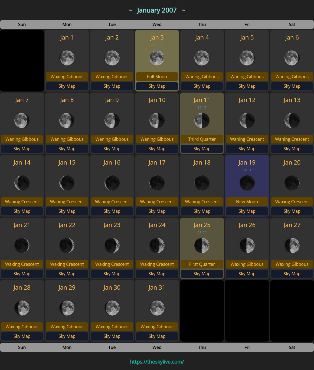Click the First Quarter label on Jan 25
The width and height of the screenshot is (314, 370).
coord(202,264)
